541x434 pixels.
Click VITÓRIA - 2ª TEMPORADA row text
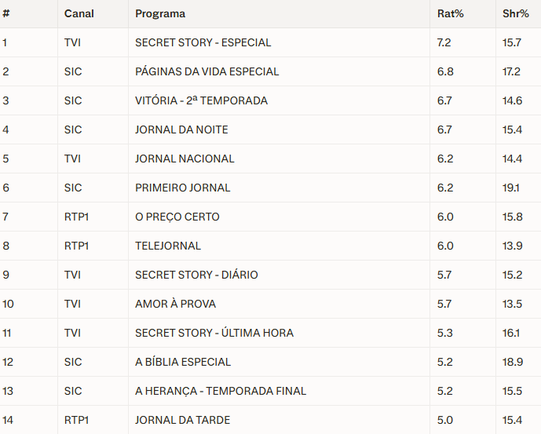pyautogui.click(x=201, y=100)
